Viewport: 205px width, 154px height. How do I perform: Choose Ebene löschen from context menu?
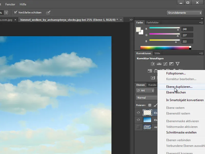point(176,92)
